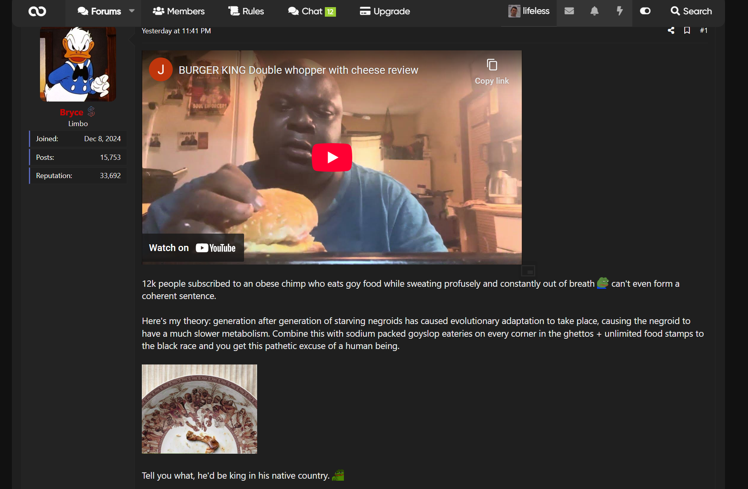Image resolution: width=748 pixels, height=489 pixels.
Task: Expand the Forums dropdown arrow
Action: (x=132, y=11)
